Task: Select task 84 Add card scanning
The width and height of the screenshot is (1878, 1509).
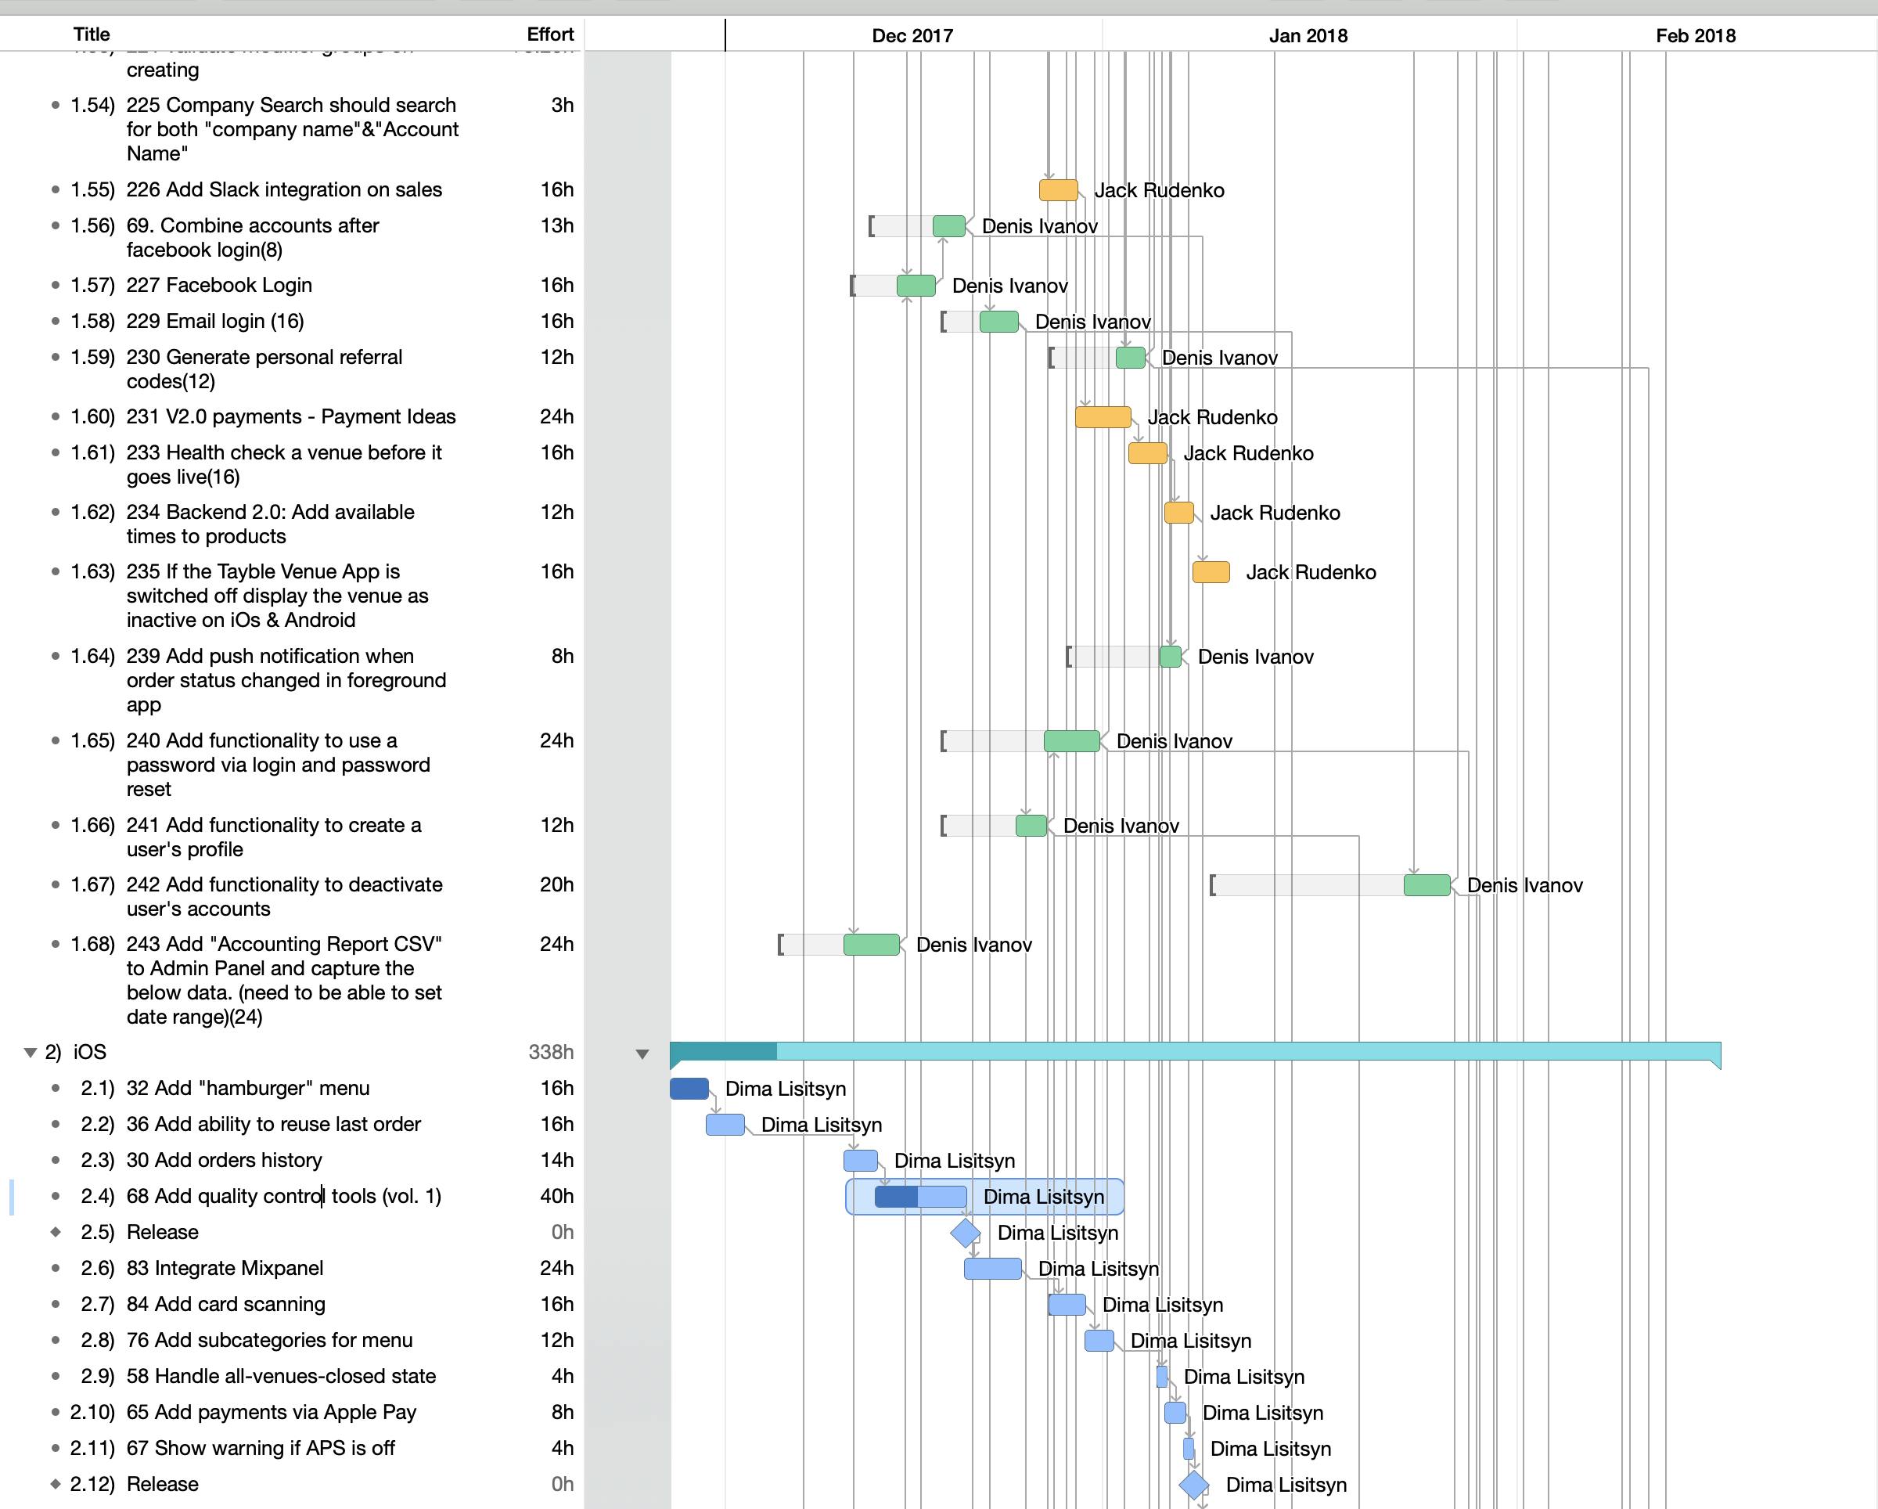Action: 225,1304
